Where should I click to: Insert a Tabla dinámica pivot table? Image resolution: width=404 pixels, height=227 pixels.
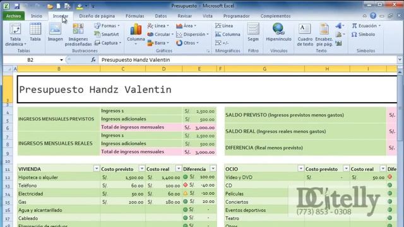click(x=15, y=35)
